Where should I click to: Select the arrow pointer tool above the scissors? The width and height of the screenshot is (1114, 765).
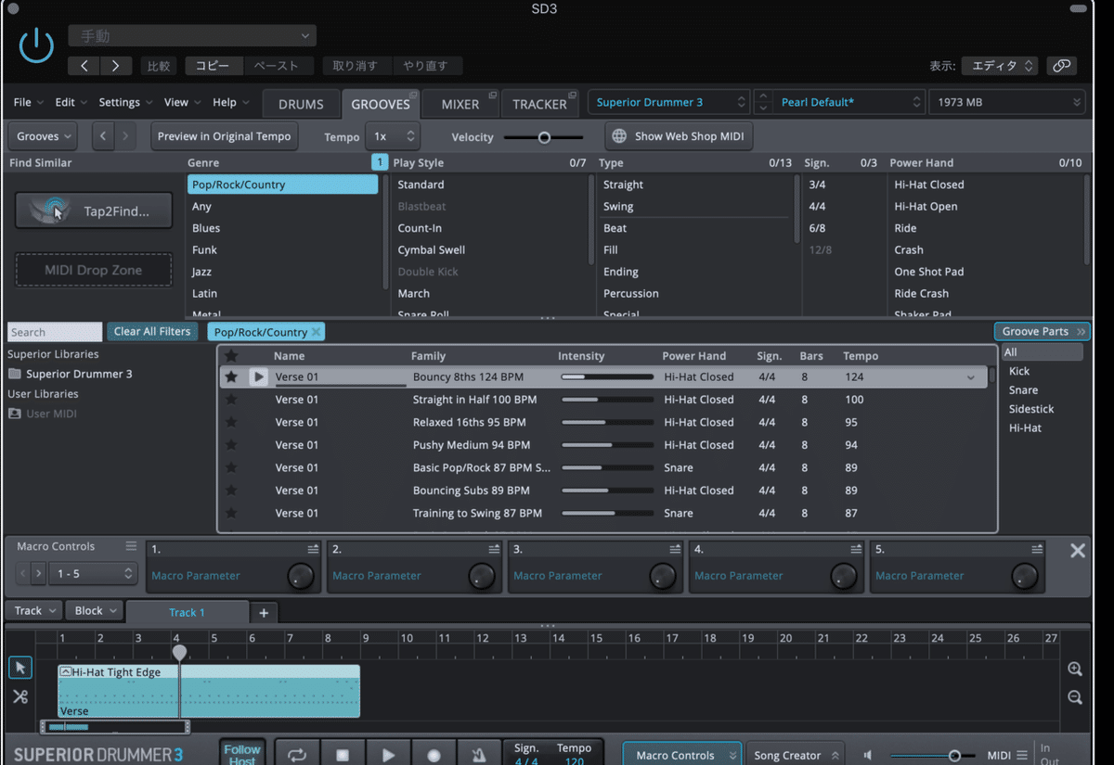coord(19,668)
